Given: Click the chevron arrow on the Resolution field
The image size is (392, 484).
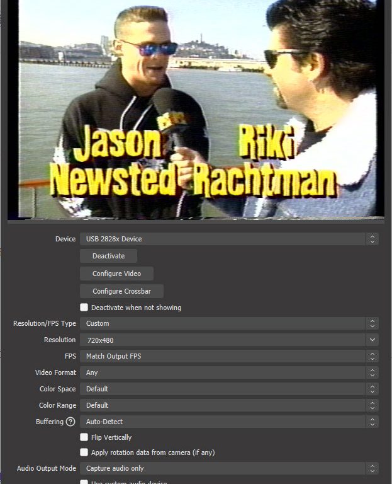Looking at the screenshot, I should click(x=372, y=340).
